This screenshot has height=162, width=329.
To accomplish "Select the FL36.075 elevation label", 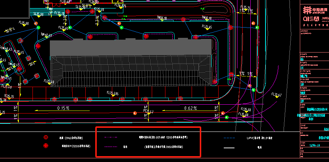I will (121, 6).
